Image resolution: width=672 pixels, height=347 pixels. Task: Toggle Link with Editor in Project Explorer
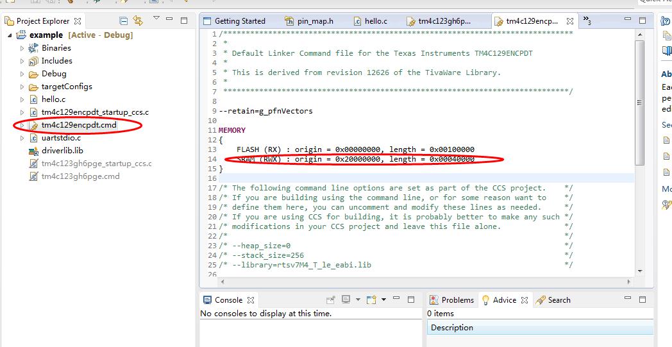click(x=138, y=21)
